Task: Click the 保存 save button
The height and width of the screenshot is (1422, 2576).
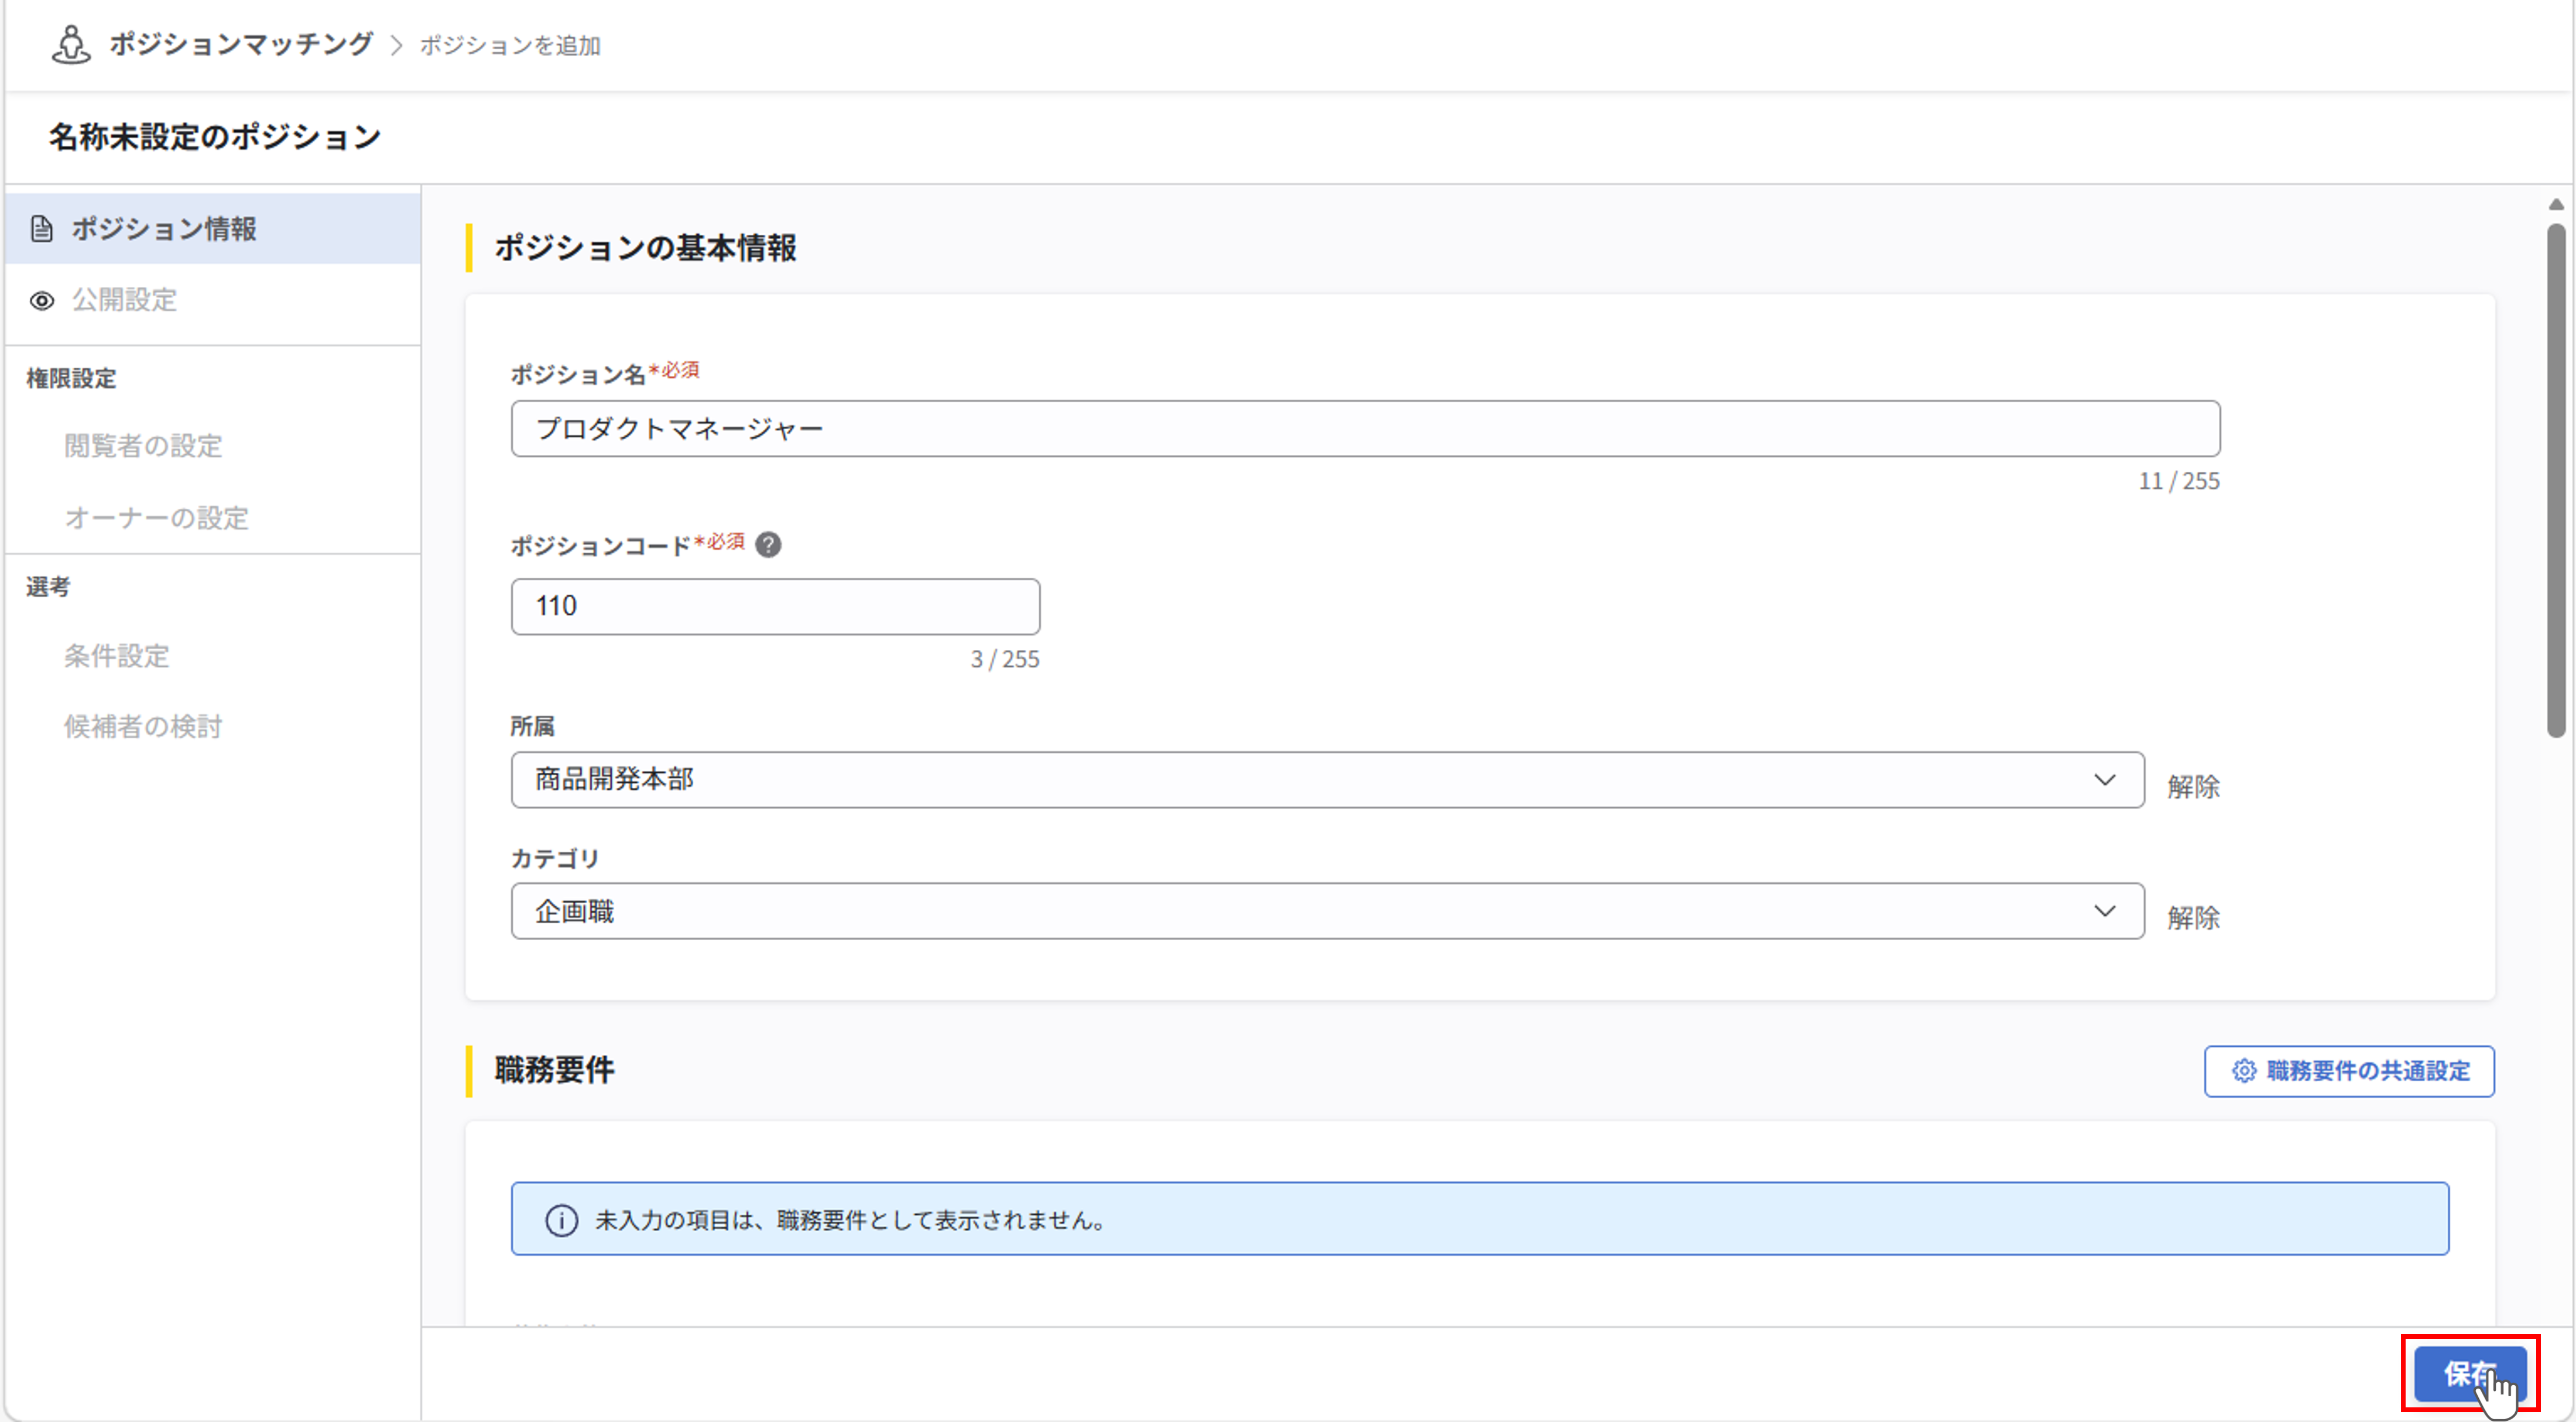Action: [2470, 1374]
